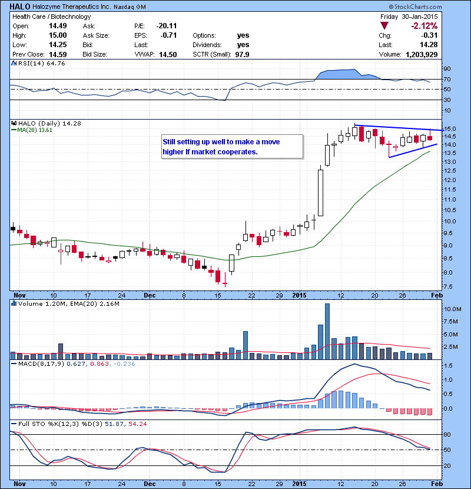
Task: Click the MA(20) 13.61 legend text
Action: (x=35, y=130)
